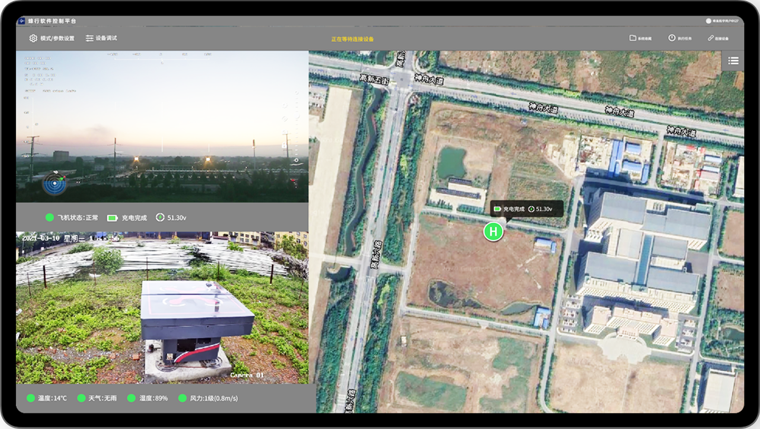Click the green H home marker on map

(x=494, y=231)
